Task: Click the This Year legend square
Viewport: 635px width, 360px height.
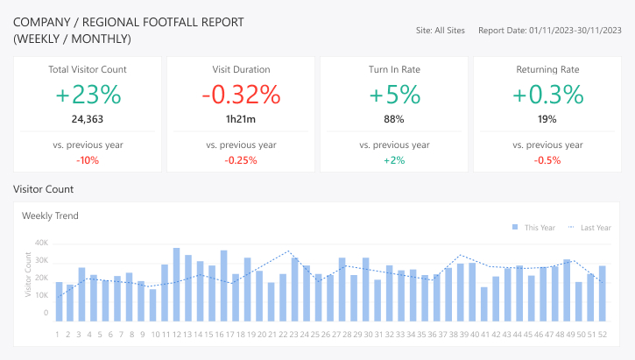Action: click(515, 227)
